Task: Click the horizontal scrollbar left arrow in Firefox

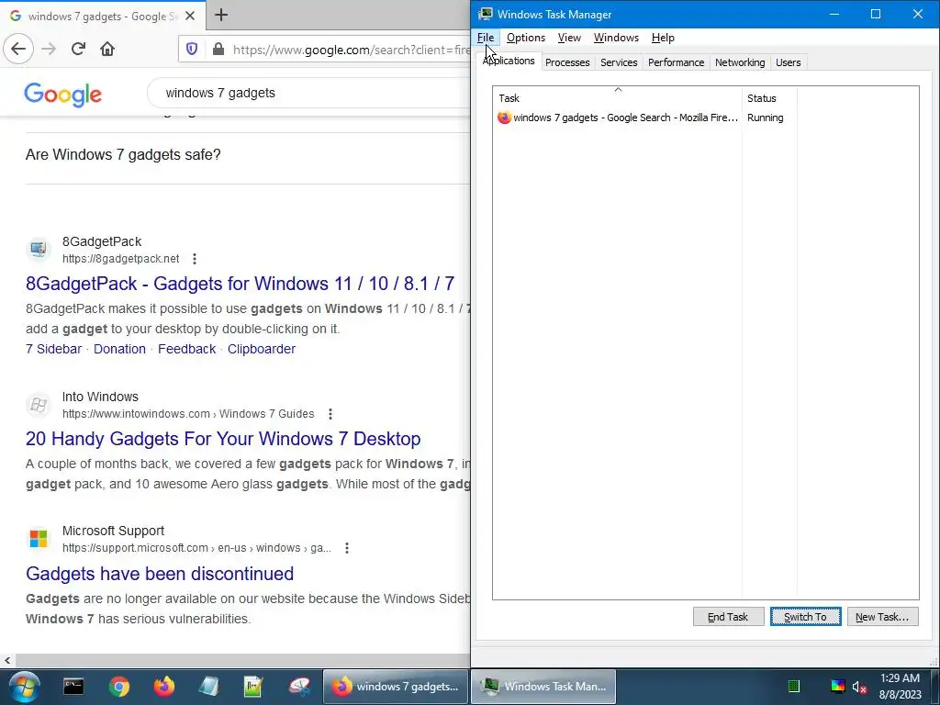Action: (7, 660)
